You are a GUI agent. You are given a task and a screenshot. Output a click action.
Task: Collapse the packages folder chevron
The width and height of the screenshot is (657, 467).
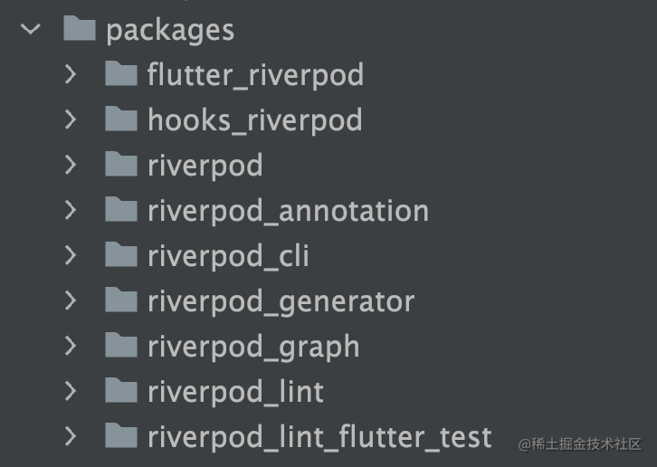pyautogui.click(x=31, y=29)
